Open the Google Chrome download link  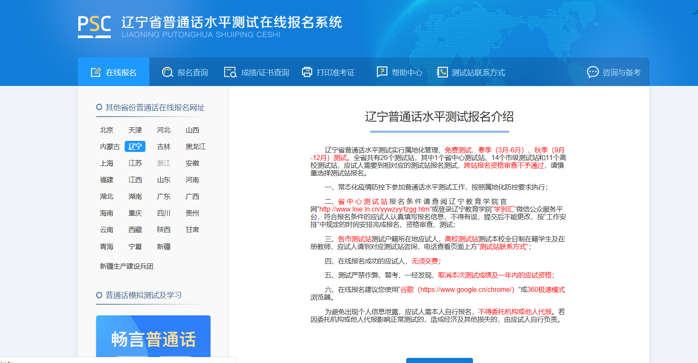(466, 290)
